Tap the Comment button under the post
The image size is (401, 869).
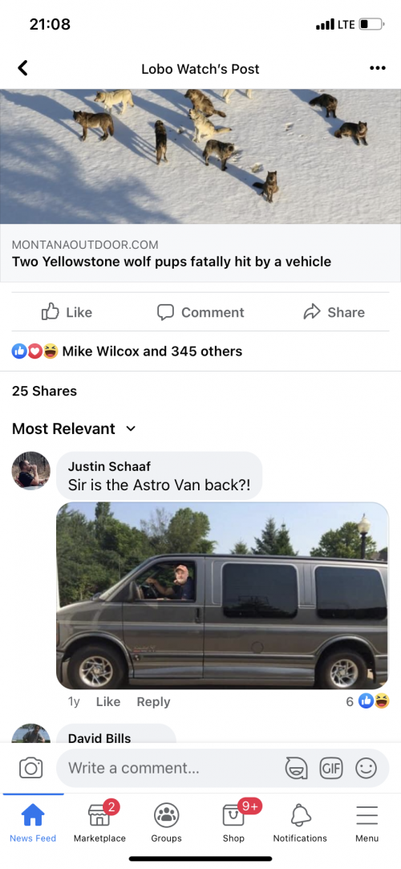[x=200, y=312]
